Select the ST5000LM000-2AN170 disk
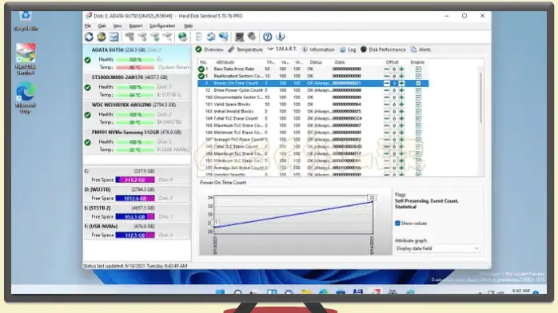Screen dimensions: 558x313 click(x=137, y=86)
